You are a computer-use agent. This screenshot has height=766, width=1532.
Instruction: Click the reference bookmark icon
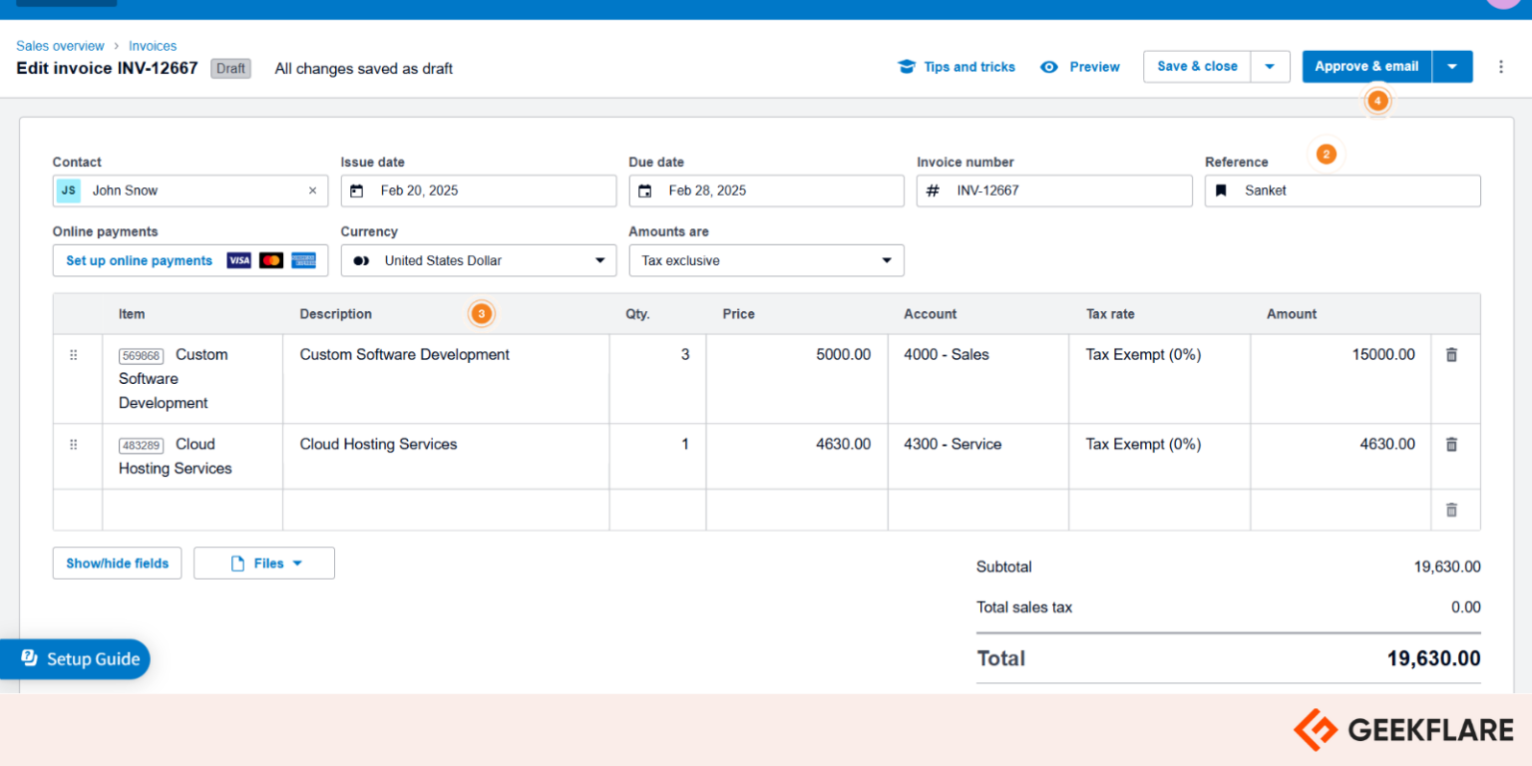point(1221,191)
